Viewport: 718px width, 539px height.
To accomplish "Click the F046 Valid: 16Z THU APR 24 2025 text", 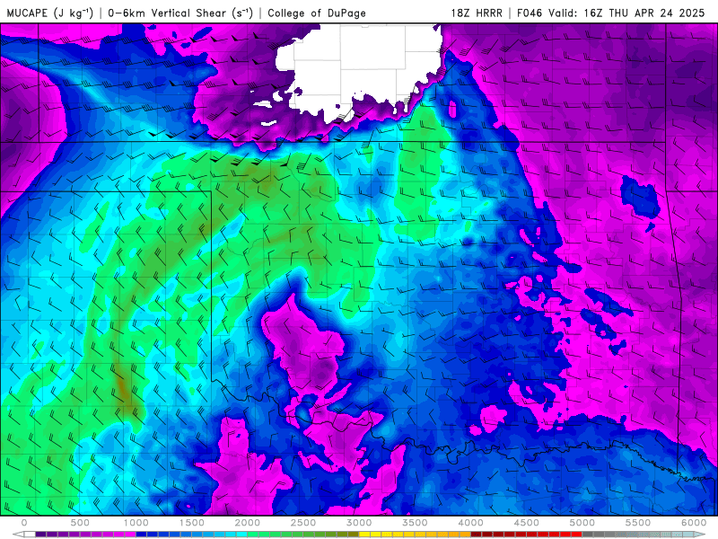I will [611, 13].
